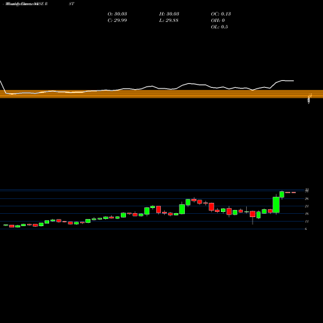Click the 26 price axis label
Image resolution: width=323 pixels, height=323 pixels.
pyautogui.click(x=307, y=198)
